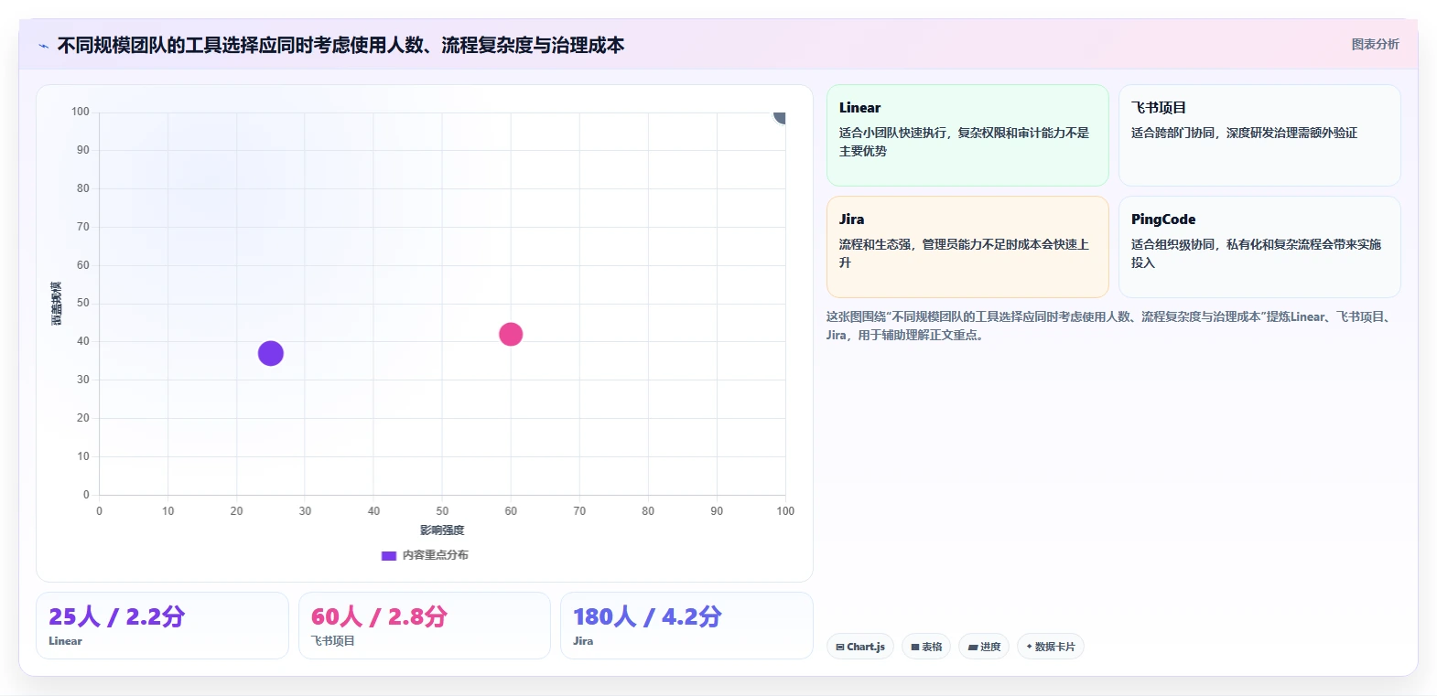Toggle the 内容重点分布 legend swatch
1437x696 pixels.
pos(389,555)
